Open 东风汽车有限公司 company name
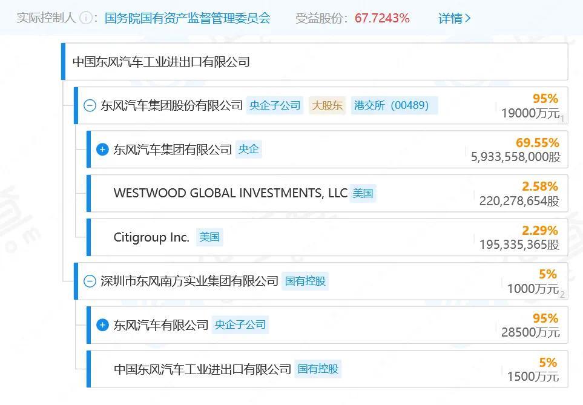 (x=160, y=325)
